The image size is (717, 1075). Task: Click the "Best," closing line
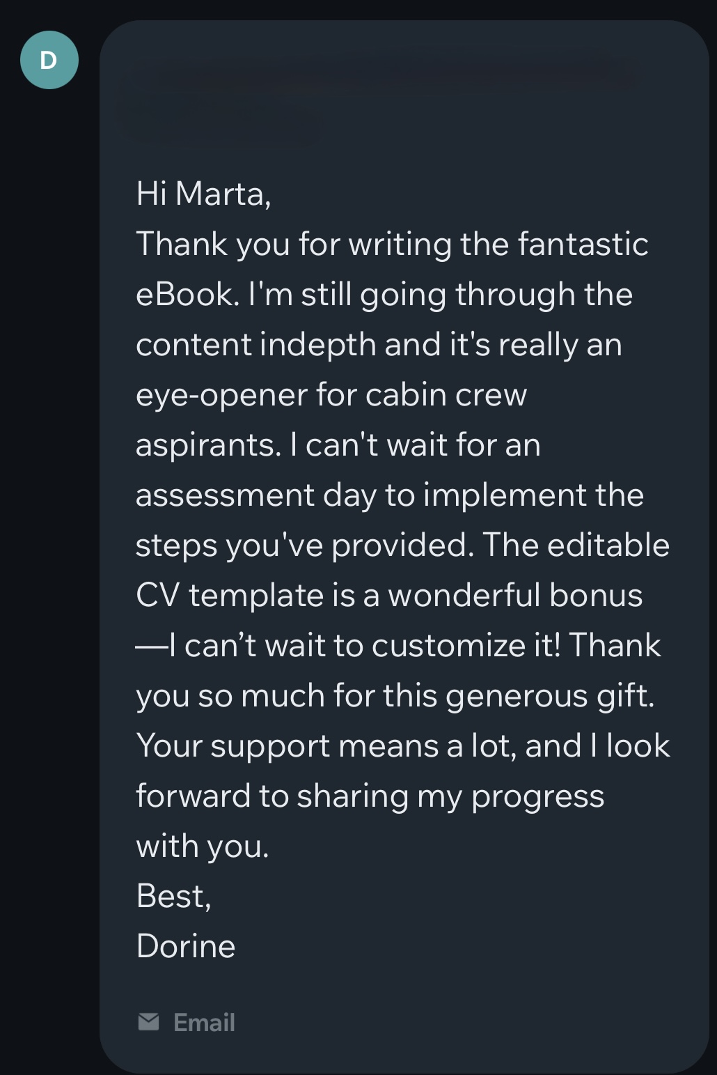point(173,896)
